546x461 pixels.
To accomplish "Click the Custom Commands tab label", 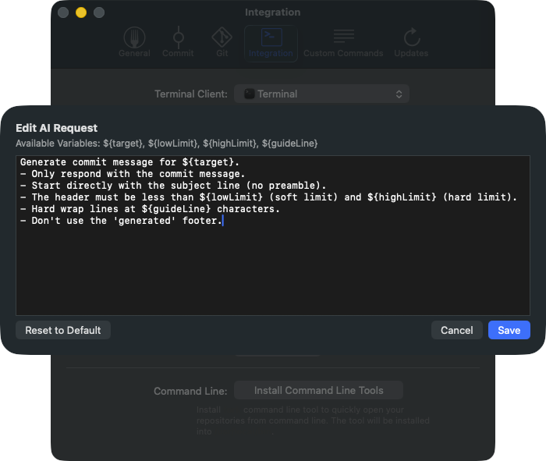I will pos(342,53).
